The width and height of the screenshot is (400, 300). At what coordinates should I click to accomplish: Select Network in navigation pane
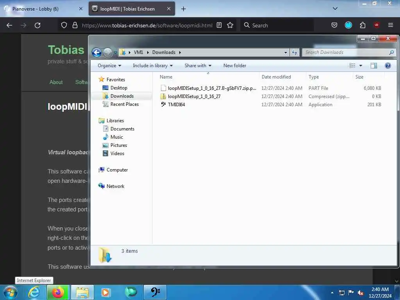115,186
